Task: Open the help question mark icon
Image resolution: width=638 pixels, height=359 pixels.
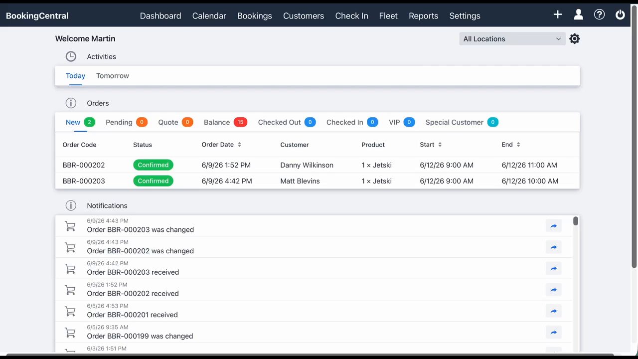Action: (600, 15)
